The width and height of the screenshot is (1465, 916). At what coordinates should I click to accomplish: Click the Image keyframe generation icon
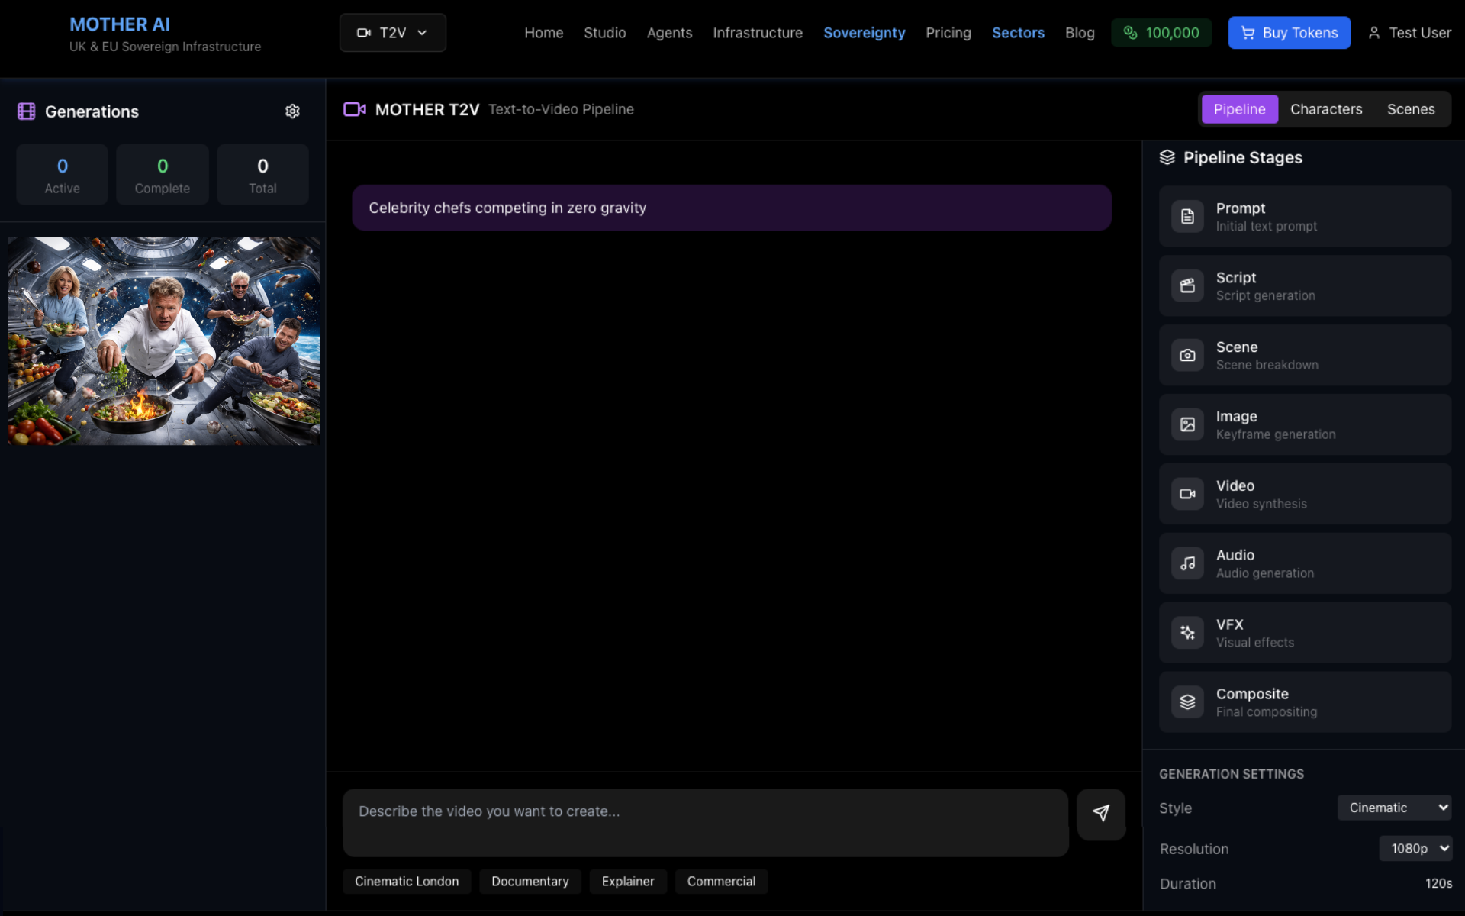(x=1187, y=424)
